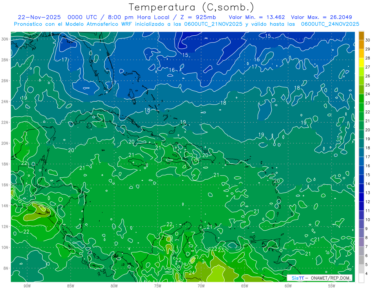Click the yellow colorbar swatch between 27 and 28
Viewport: 376px width, 290px height.
pyautogui.click(x=361, y=63)
